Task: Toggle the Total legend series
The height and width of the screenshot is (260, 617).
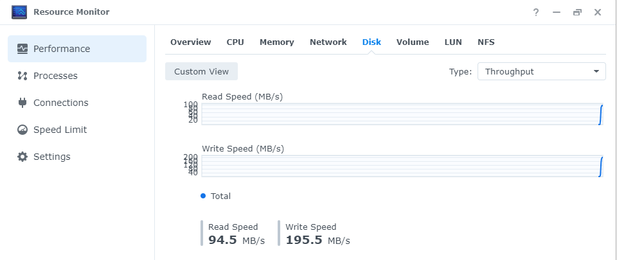Action: (216, 196)
